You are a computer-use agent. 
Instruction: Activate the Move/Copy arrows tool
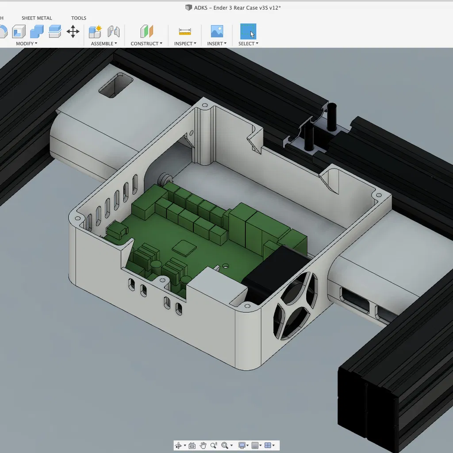(73, 31)
